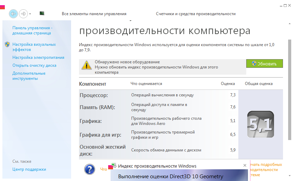
Task: Open Настройка электропитания link
Action: tap(38, 57)
